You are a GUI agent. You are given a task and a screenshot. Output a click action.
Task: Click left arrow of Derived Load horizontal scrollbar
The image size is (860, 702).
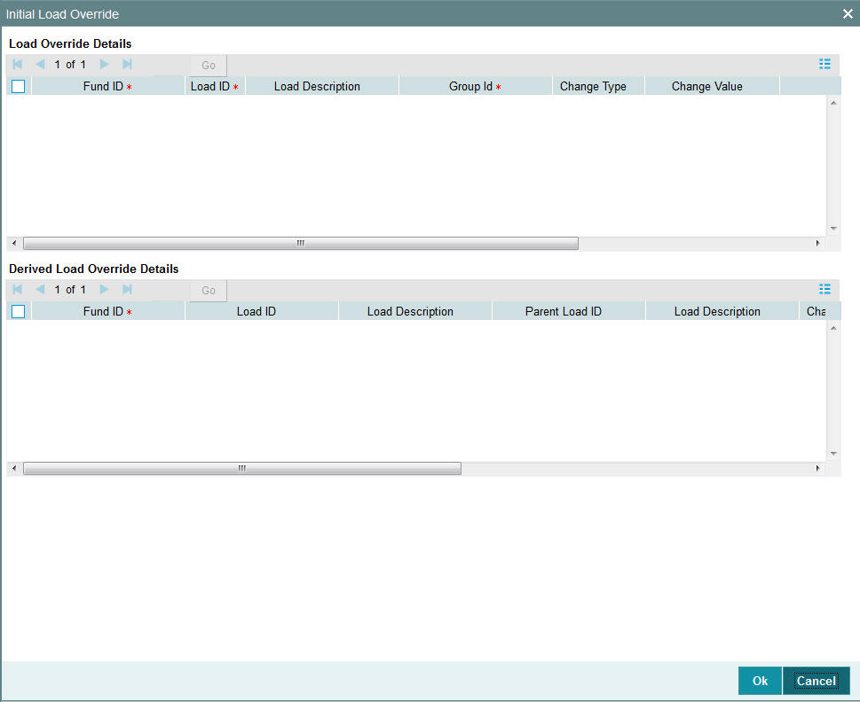pos(14,468)
